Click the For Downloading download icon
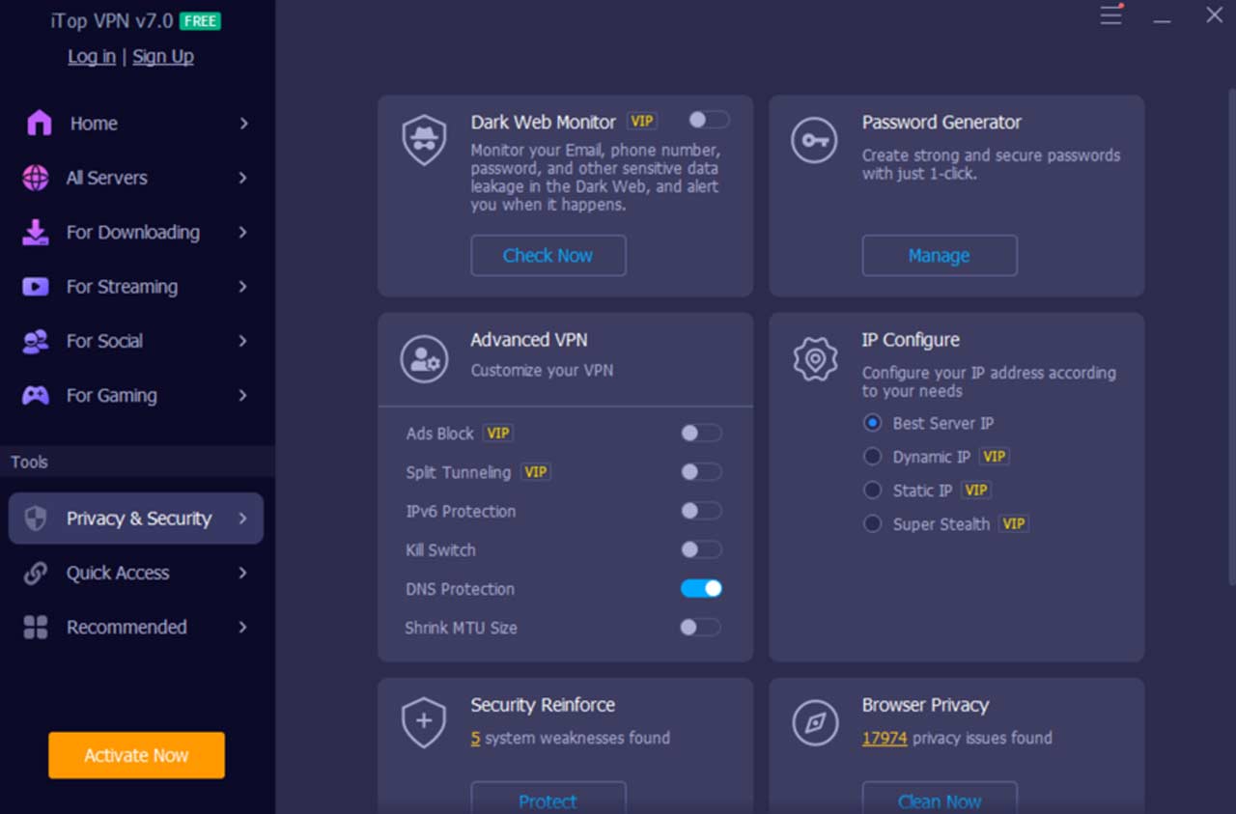This screenshot has width=1236, height=814. pyautogui.click(x=34, y=232)
